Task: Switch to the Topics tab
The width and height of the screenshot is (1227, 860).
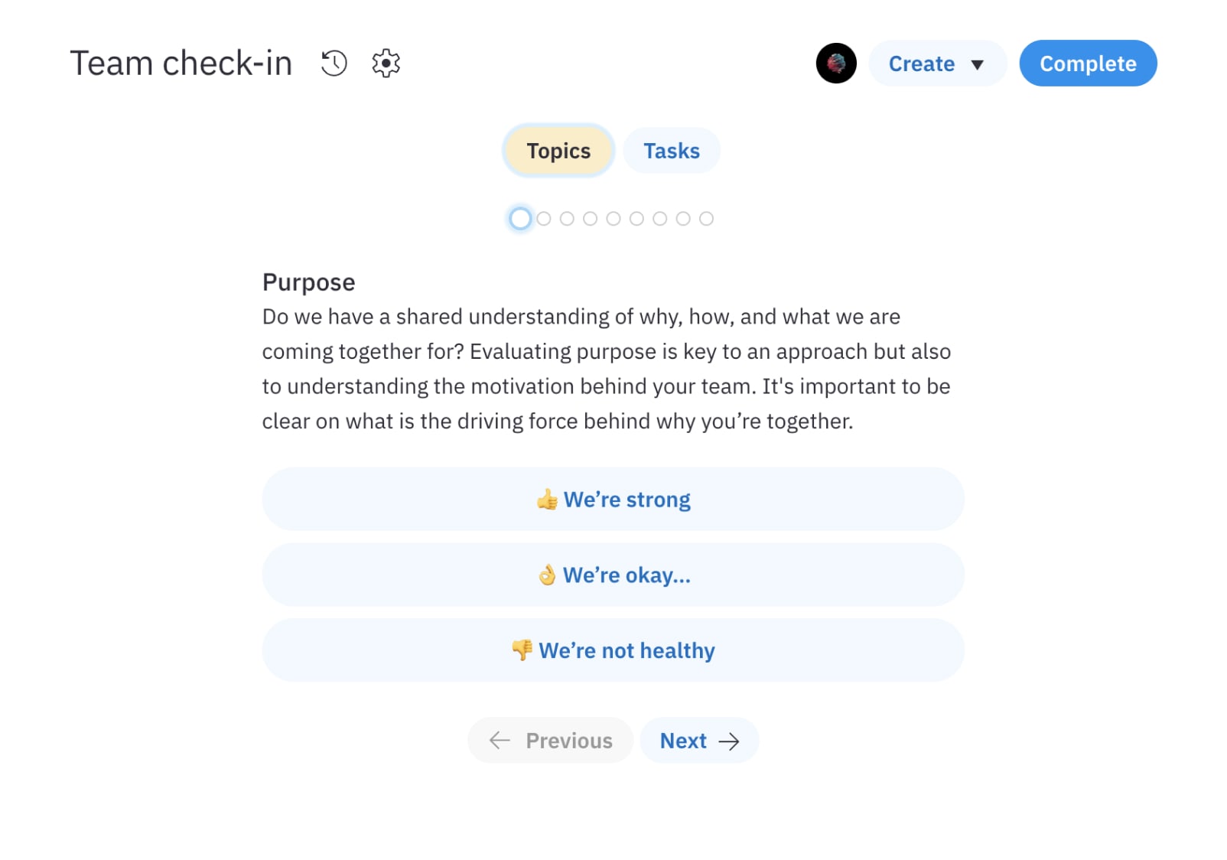Action: tap(558, 151)
